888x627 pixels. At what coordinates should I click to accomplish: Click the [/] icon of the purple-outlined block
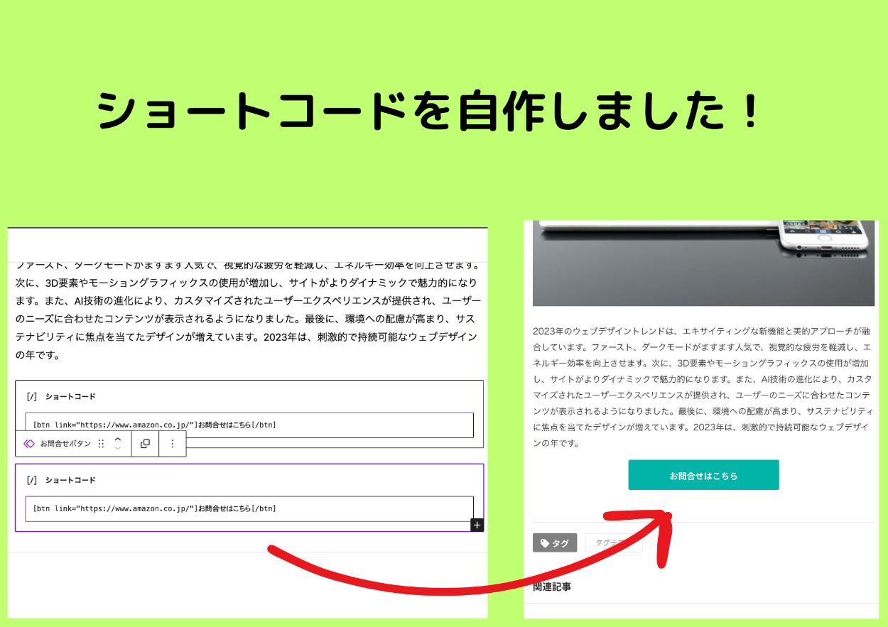click(31, 480)
